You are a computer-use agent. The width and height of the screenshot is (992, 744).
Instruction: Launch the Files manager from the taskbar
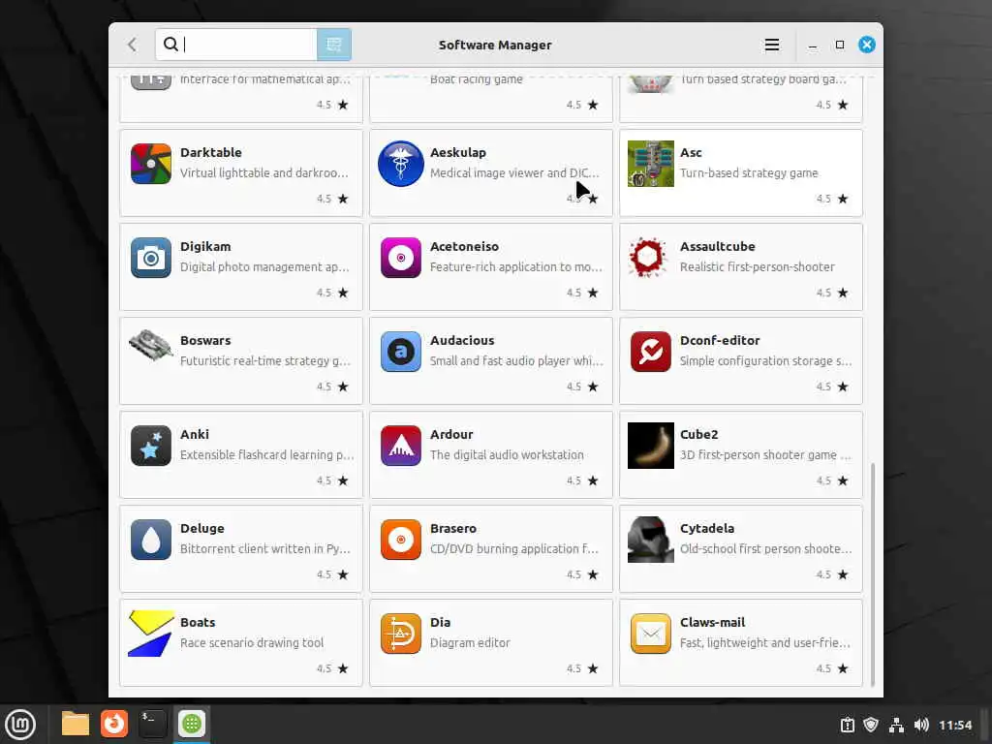pos(76,724)
